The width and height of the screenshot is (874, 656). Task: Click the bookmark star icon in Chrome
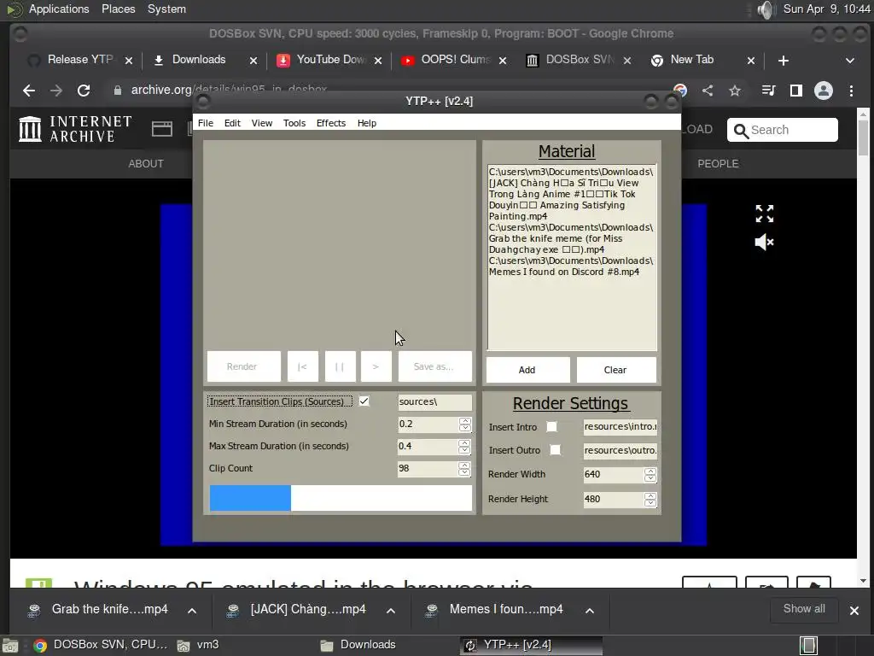735,91
